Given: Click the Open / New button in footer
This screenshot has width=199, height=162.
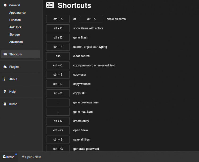Looking at the screenshot, I should click(31, 157).
